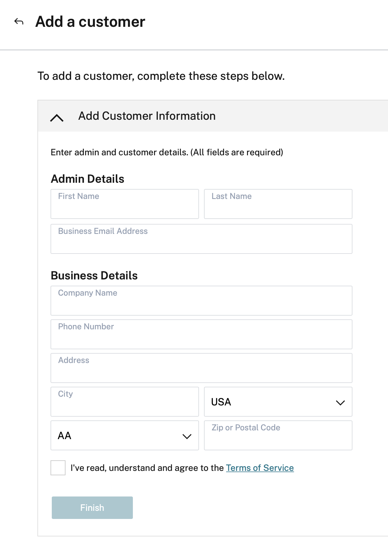Click the Address input field
388x552 pixels.
tap(201, 368)
